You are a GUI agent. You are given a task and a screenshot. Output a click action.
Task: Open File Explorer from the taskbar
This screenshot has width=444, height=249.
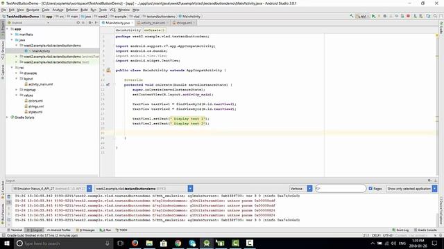coord(149,243)
